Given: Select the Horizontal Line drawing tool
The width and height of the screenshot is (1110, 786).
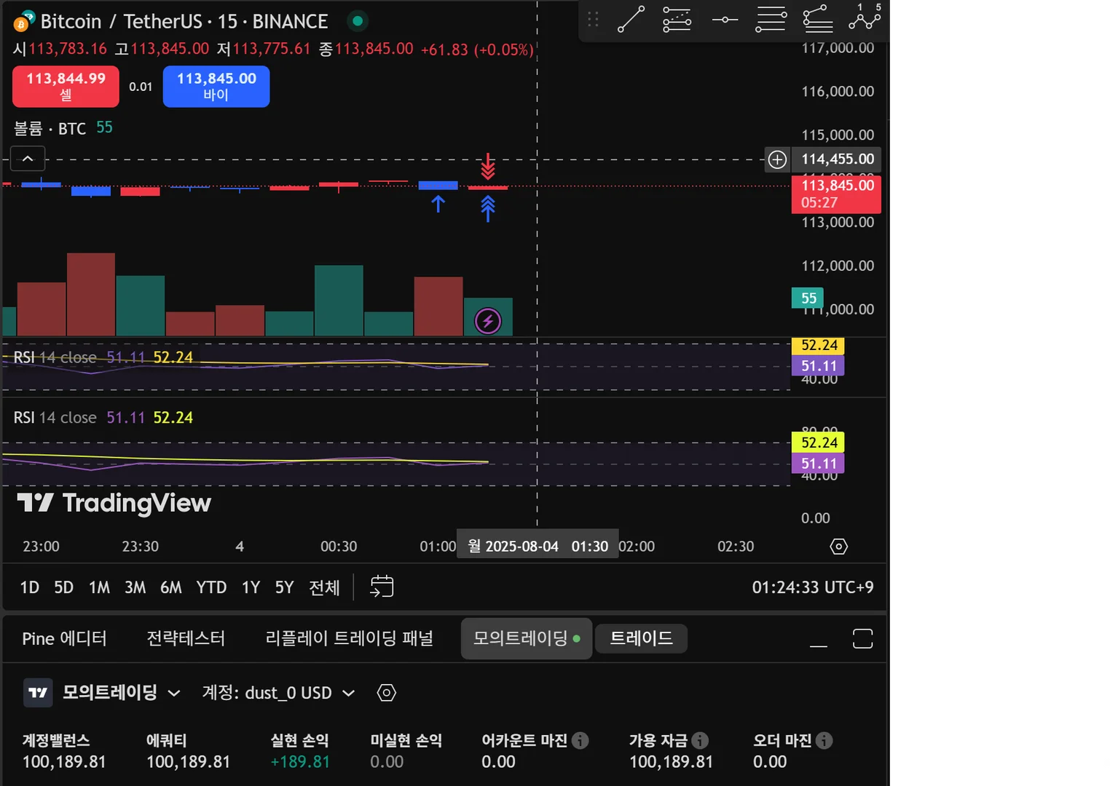Looking at the screenshot, I should (x=725, y=20).
